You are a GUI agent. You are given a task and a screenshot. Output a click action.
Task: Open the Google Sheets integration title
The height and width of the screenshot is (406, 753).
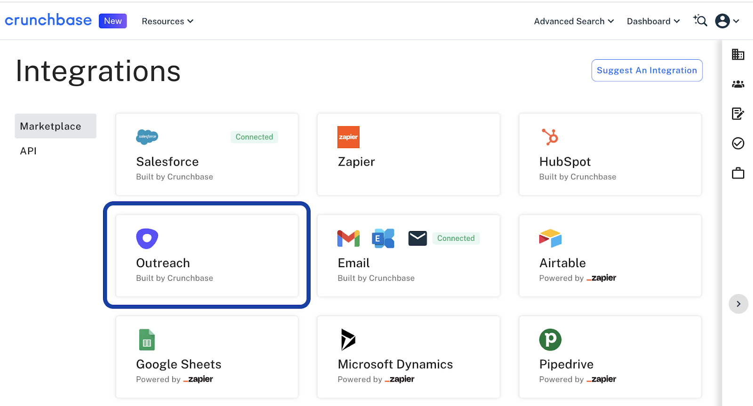pyautogui.click(x=178, y=365)
